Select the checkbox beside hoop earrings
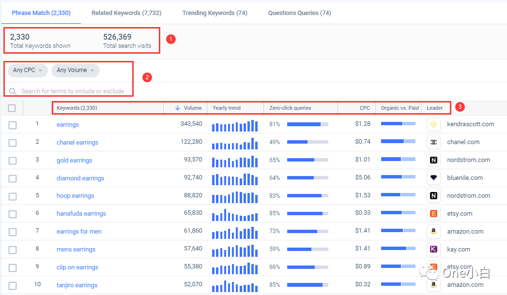507x295 pixels. [12, 195]
